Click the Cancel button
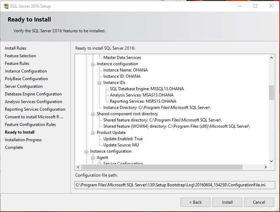Screen dimensions: 280x212 coord(259,202)
